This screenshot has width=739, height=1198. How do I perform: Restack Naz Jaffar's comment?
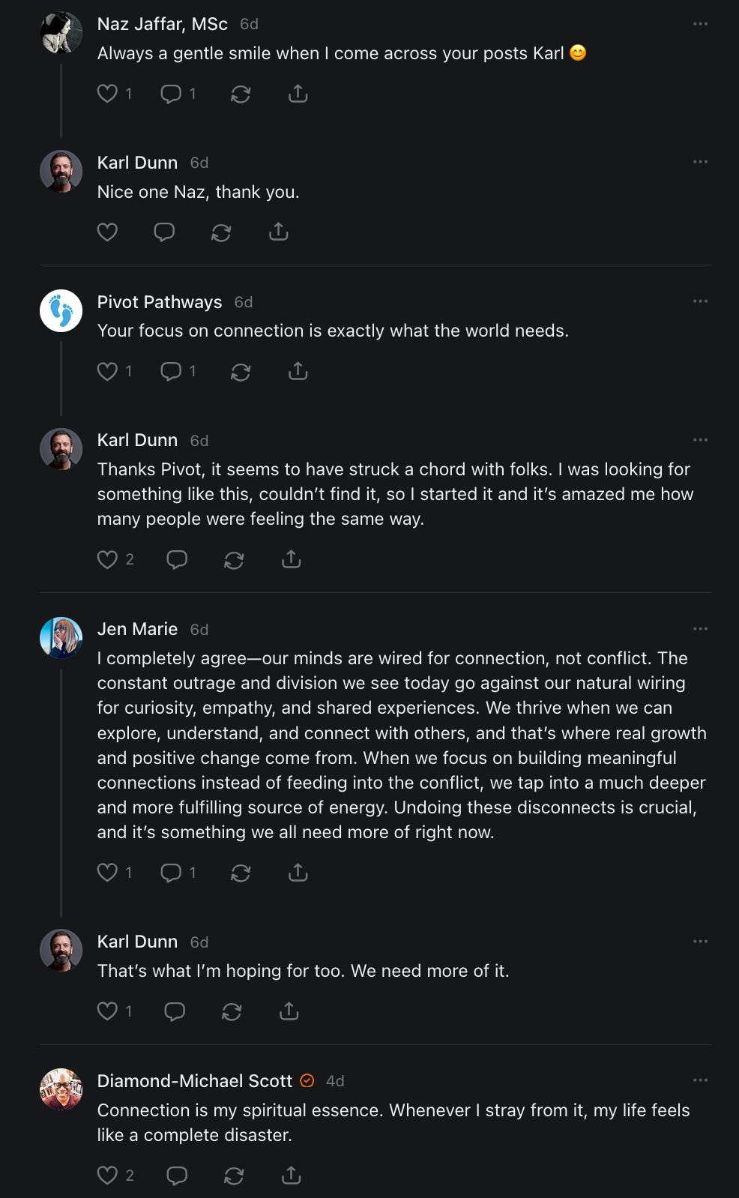[241, 94]
